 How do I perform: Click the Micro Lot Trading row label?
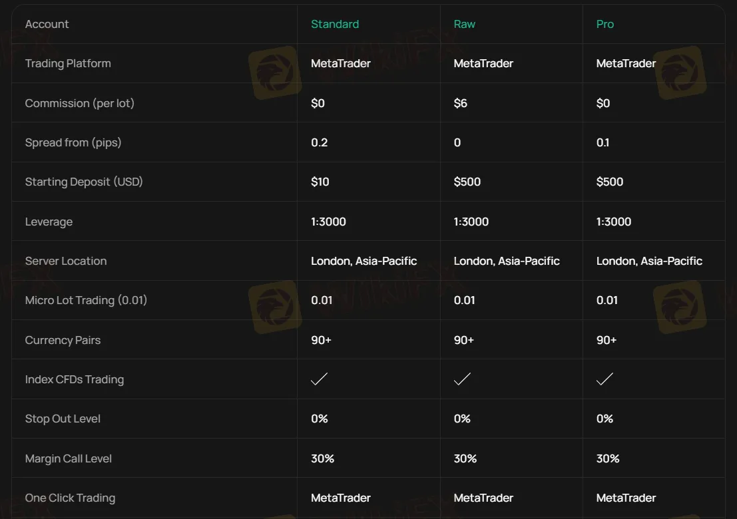[86, 300]
